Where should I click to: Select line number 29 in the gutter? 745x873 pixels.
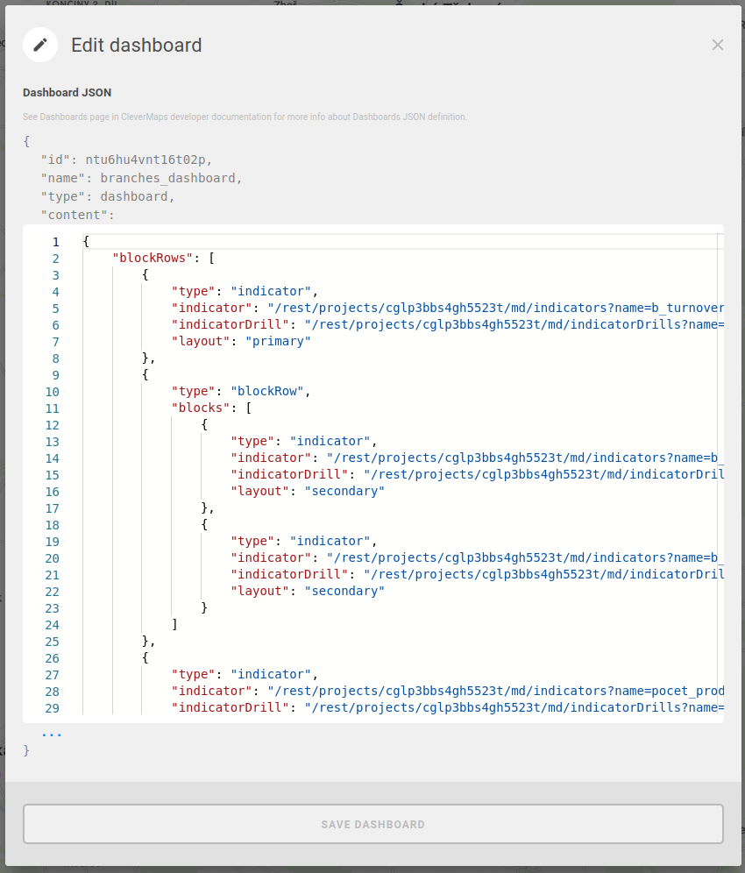coord(52,708)
